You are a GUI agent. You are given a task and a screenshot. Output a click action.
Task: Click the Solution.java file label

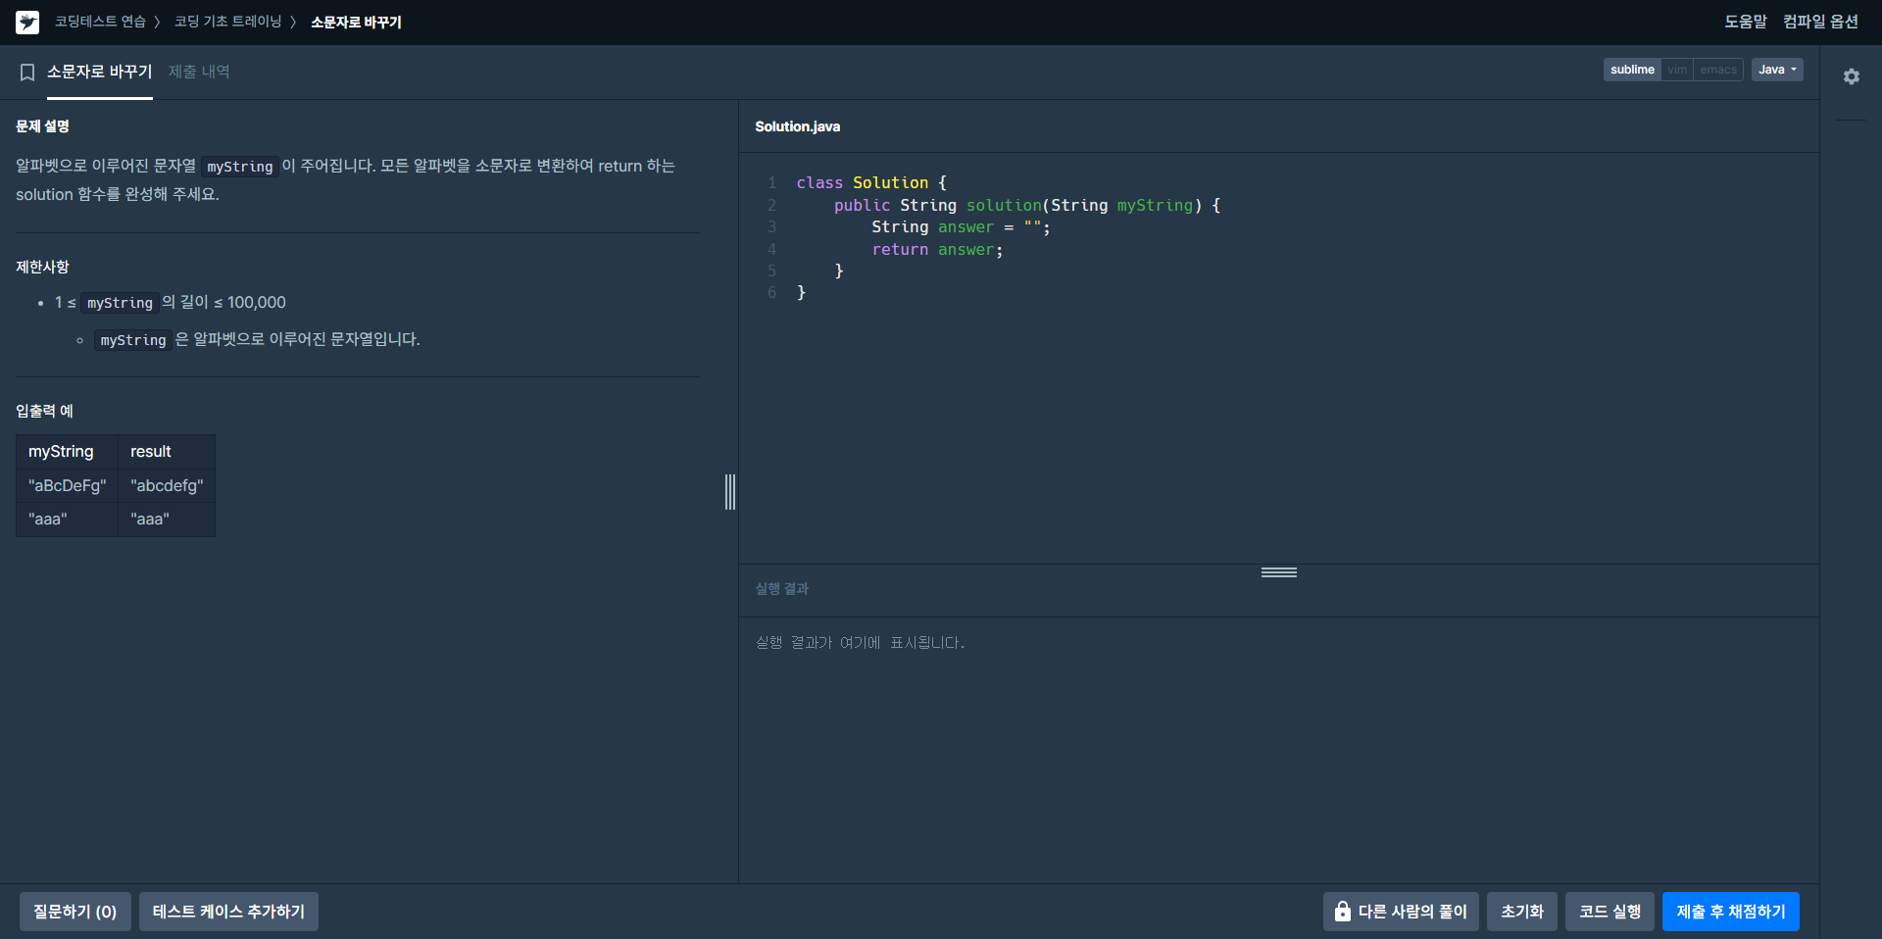coord(798,126)
